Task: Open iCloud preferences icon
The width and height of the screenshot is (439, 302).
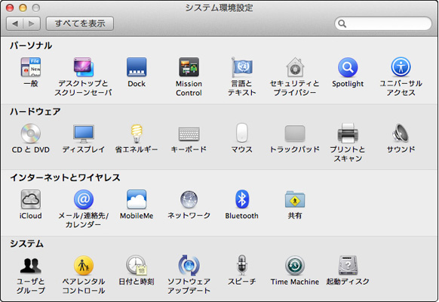Action: pyautogui.click(x=30, y=199)
